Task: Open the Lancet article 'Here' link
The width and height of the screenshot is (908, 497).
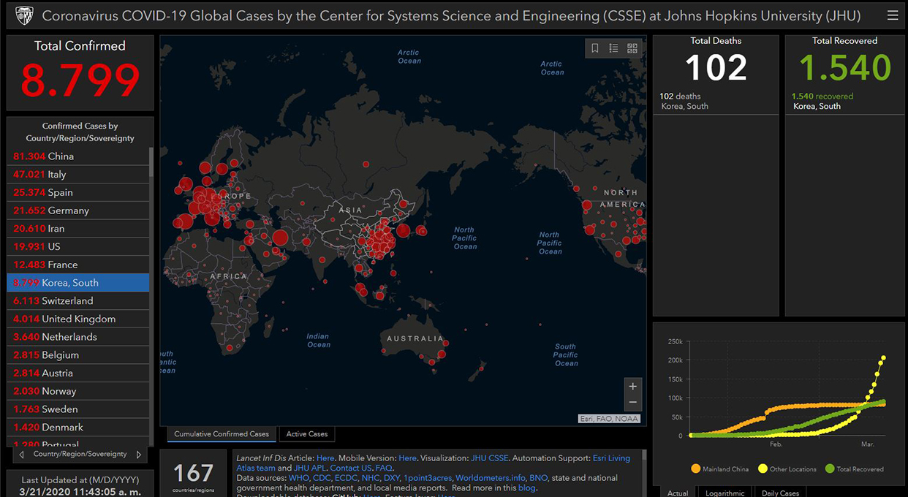Action: (325, 458)
